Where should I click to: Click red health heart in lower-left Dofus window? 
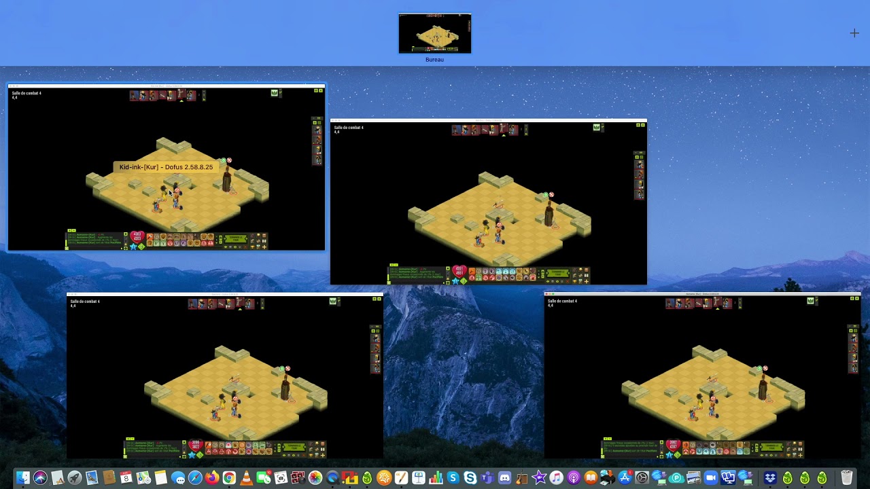(196, 446)
